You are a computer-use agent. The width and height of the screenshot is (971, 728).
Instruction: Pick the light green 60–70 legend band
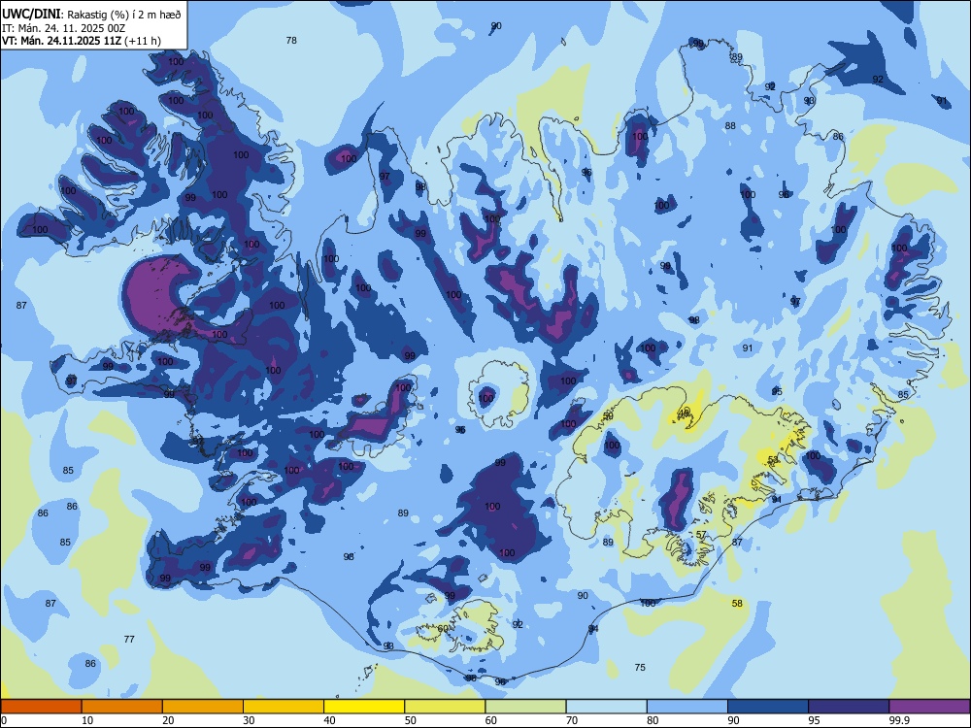click(525, 707)
